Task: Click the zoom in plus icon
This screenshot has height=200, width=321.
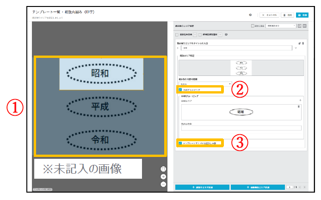Action: 163,176
